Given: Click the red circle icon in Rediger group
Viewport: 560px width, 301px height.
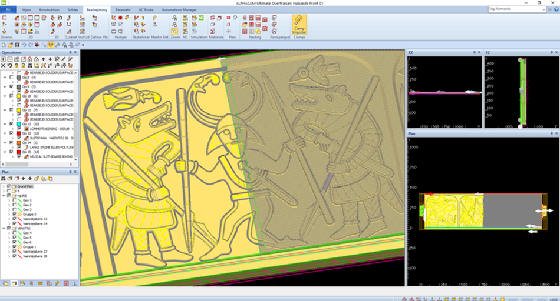Looking at the screenshot, I should (x=120, y=18).
